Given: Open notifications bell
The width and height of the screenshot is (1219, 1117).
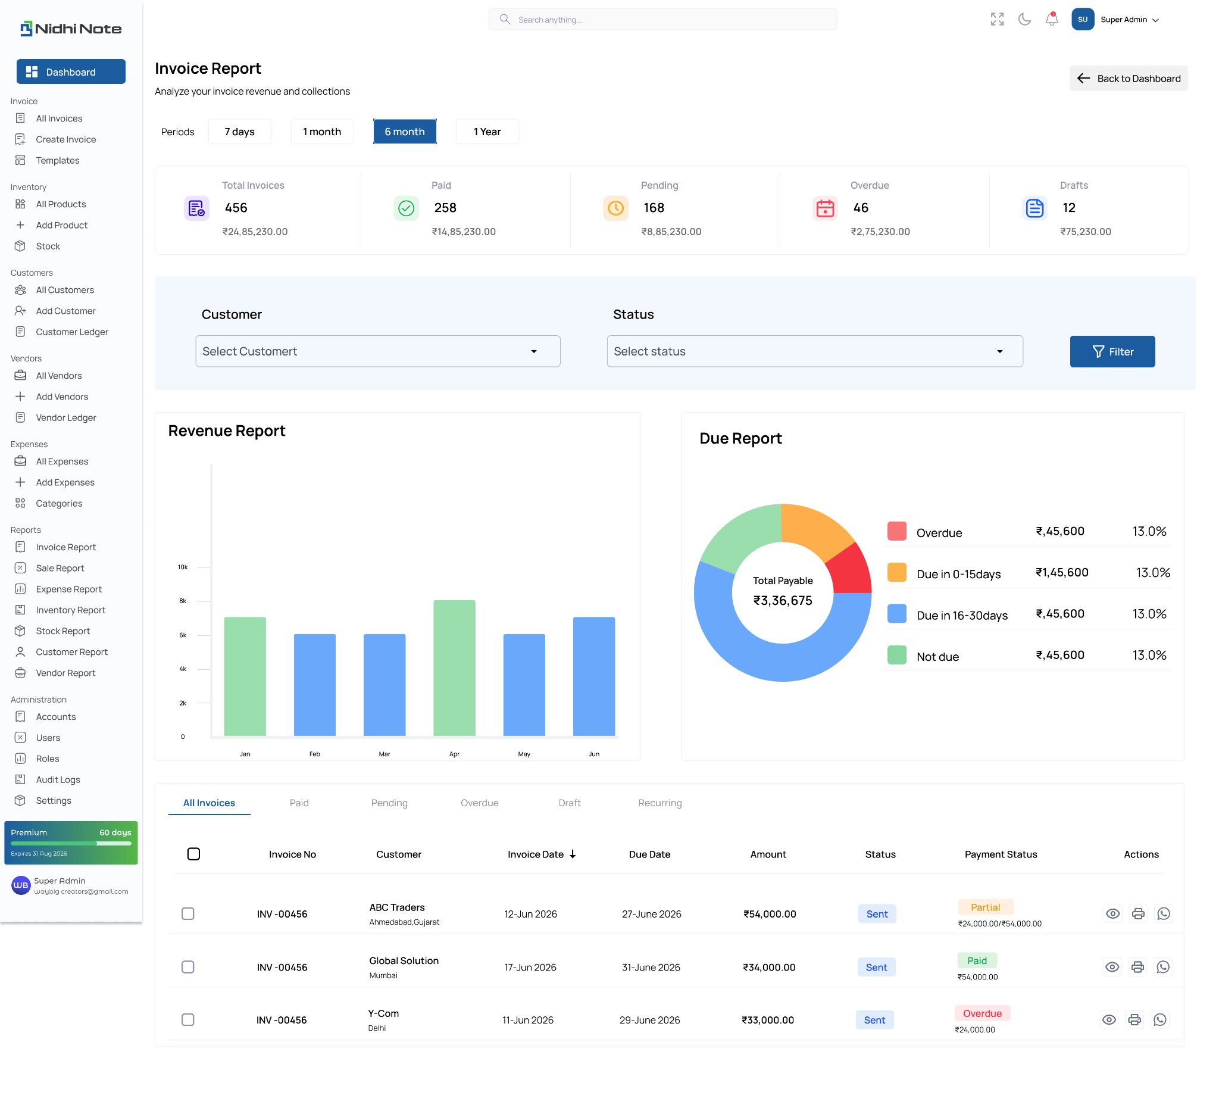Looking at the screenshot, I should tap(1052, 20).
